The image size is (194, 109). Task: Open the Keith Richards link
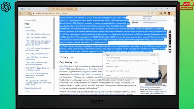pos(65,66)
